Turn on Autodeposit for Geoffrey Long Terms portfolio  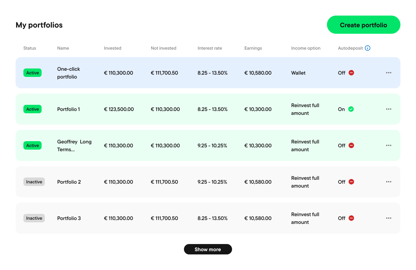351,145
